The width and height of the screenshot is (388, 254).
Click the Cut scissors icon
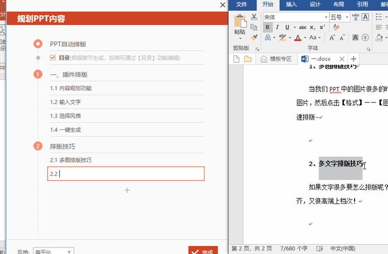coord(254,17)
